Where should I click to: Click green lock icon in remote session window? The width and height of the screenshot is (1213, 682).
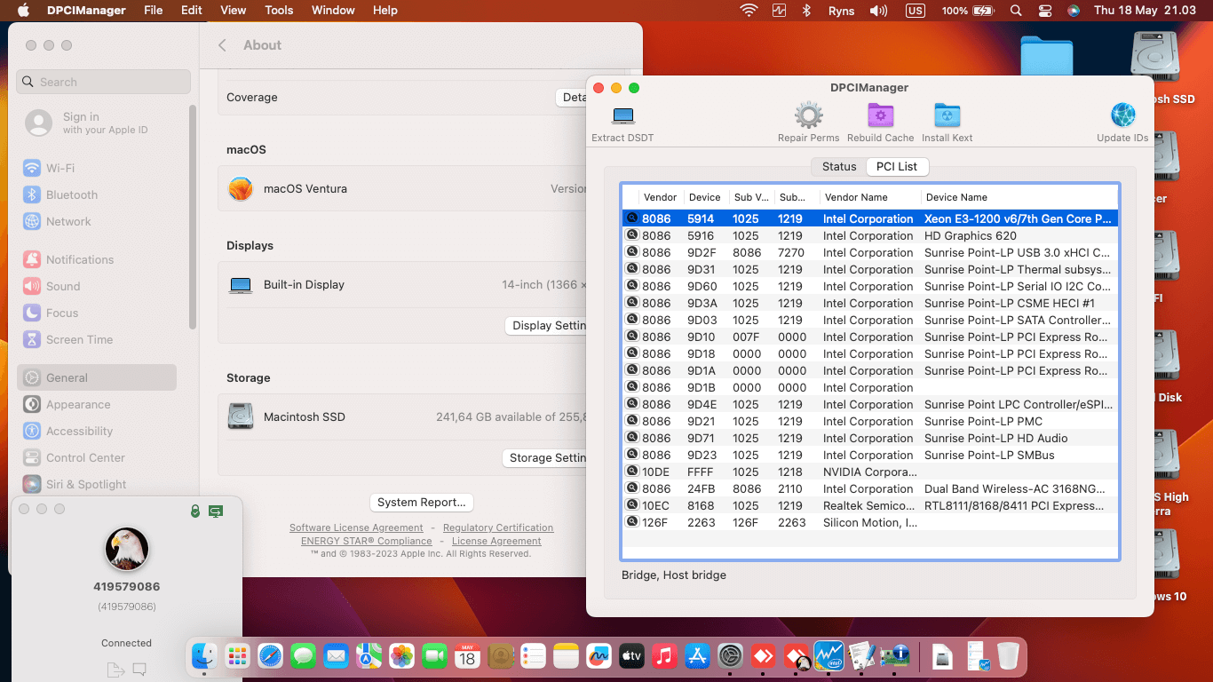coord(195,511)
